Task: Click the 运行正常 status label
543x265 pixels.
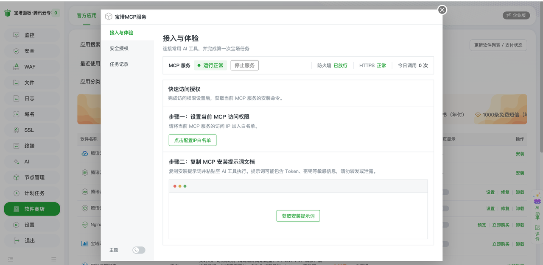Action: [x=210, y=66]
